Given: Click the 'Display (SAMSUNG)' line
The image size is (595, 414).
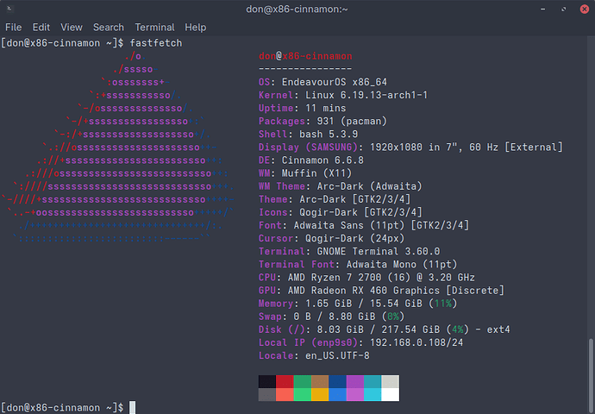Looking at the screenshot, I should [410, 147].
